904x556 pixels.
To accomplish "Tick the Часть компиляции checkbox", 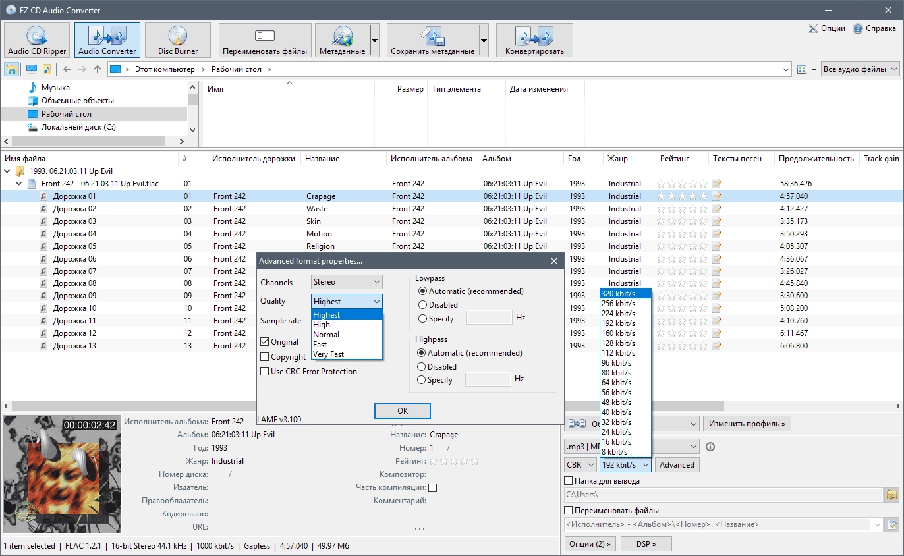I will click(x=433, y=488).
